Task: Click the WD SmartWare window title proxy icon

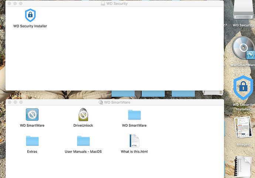Action: (101, 102)
